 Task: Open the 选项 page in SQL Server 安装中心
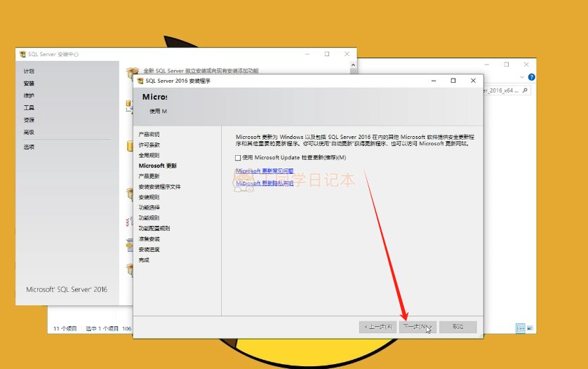point(29,147)
